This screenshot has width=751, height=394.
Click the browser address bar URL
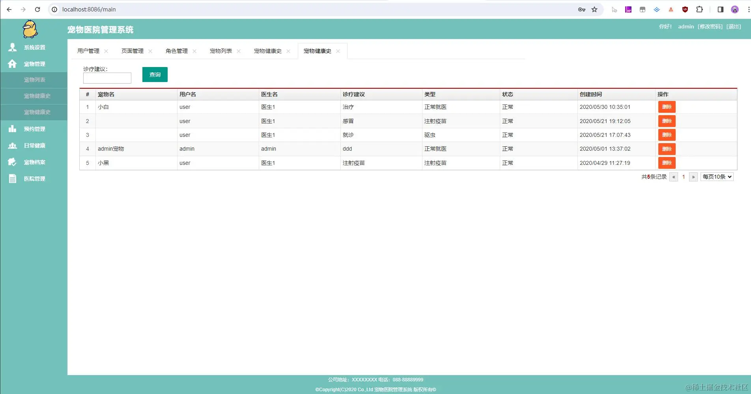pyautogui.click(x=89, y=9)
